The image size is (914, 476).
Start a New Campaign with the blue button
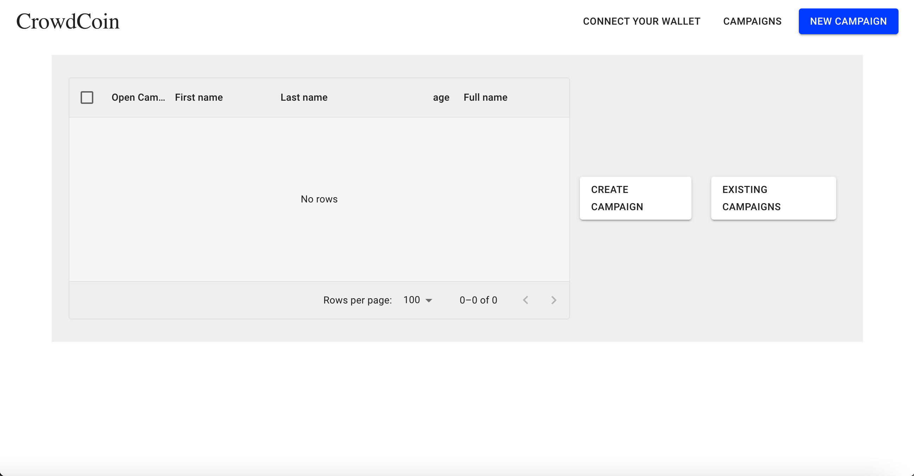(849, 21)
